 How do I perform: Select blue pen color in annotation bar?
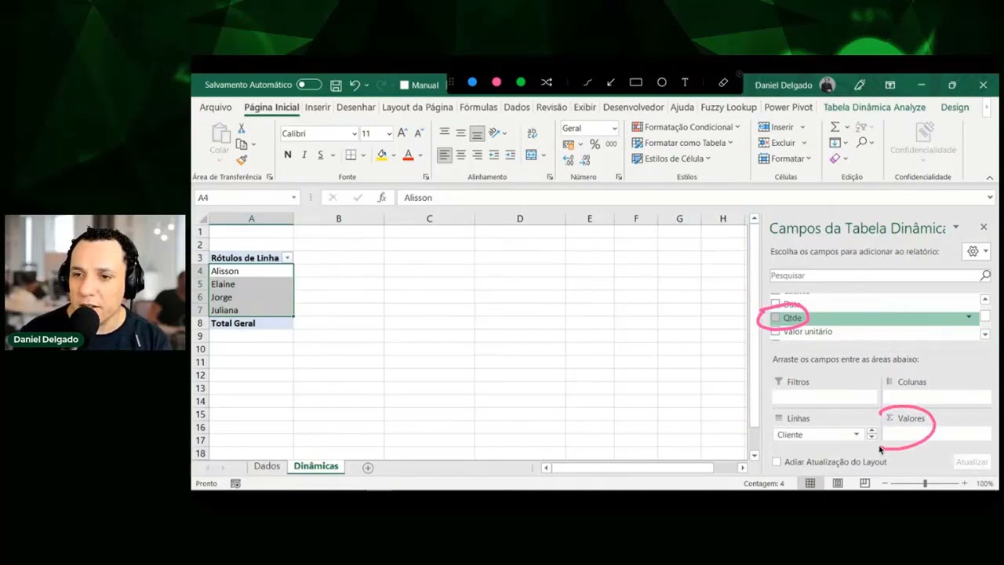472,82
